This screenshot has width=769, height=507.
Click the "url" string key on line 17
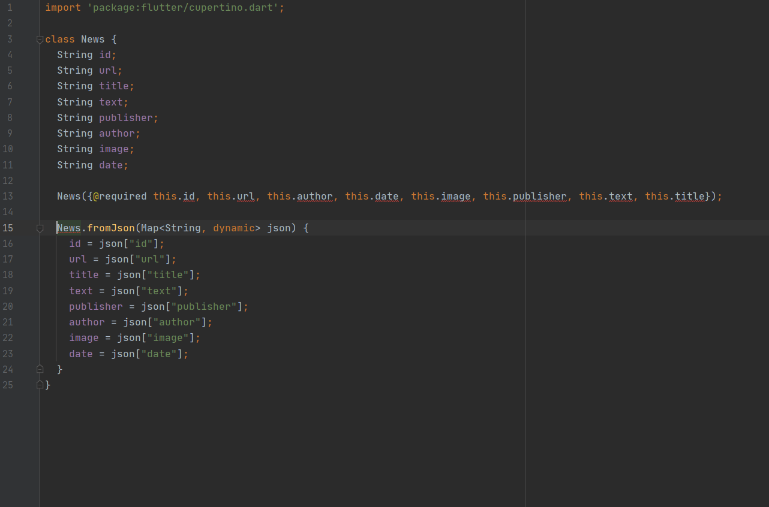(x=150, y=259)
